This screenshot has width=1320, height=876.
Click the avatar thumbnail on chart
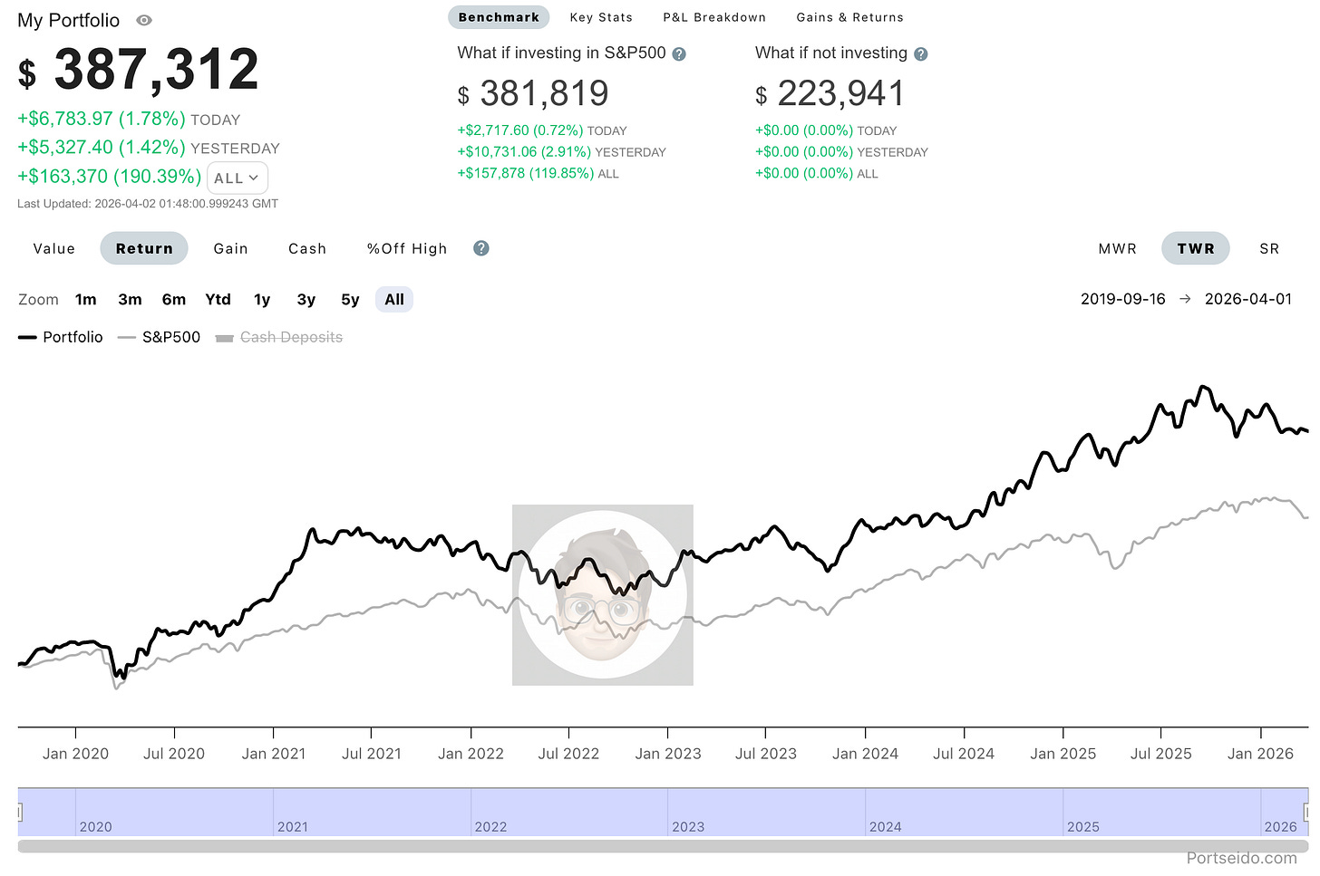[x=603, y=595]
